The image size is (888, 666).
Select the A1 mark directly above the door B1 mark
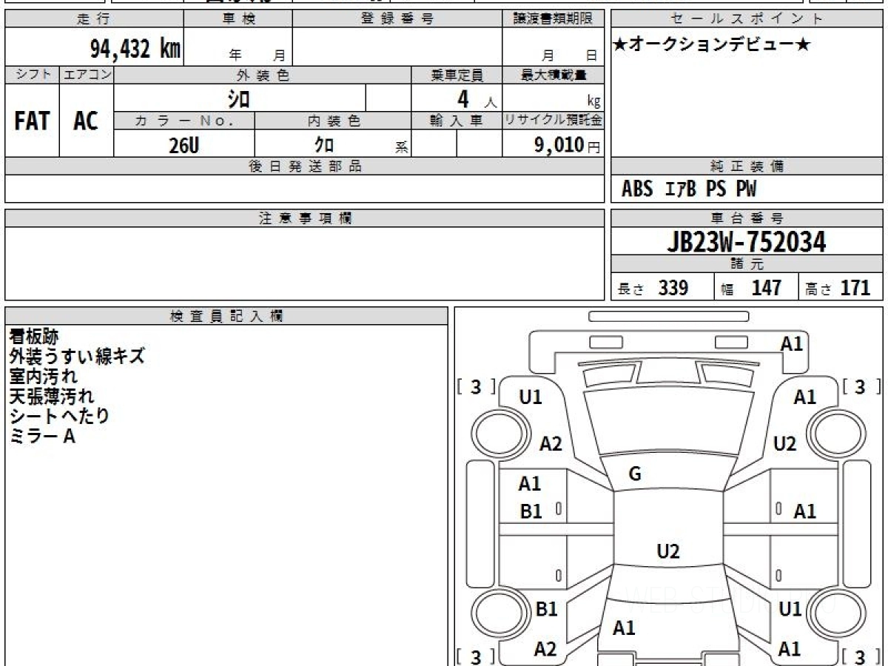(530, 484)
